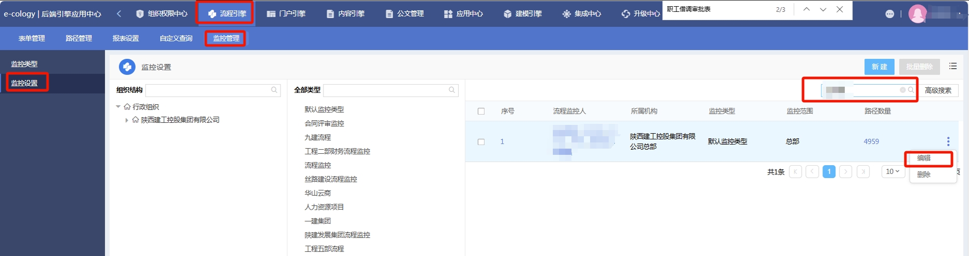The height and width of the screenshot is (256, 969).
Task: Open the page size dropdown showing 10
Action: coord(892,171)
